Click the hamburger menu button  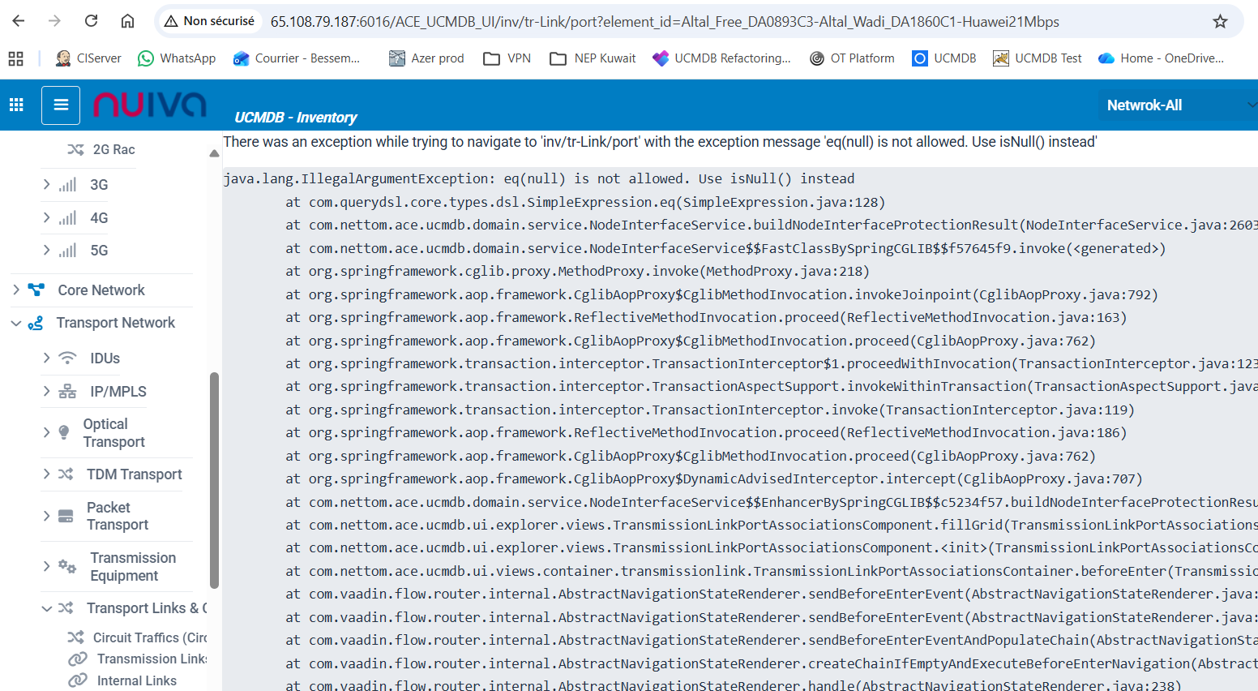tap(61, 105)
